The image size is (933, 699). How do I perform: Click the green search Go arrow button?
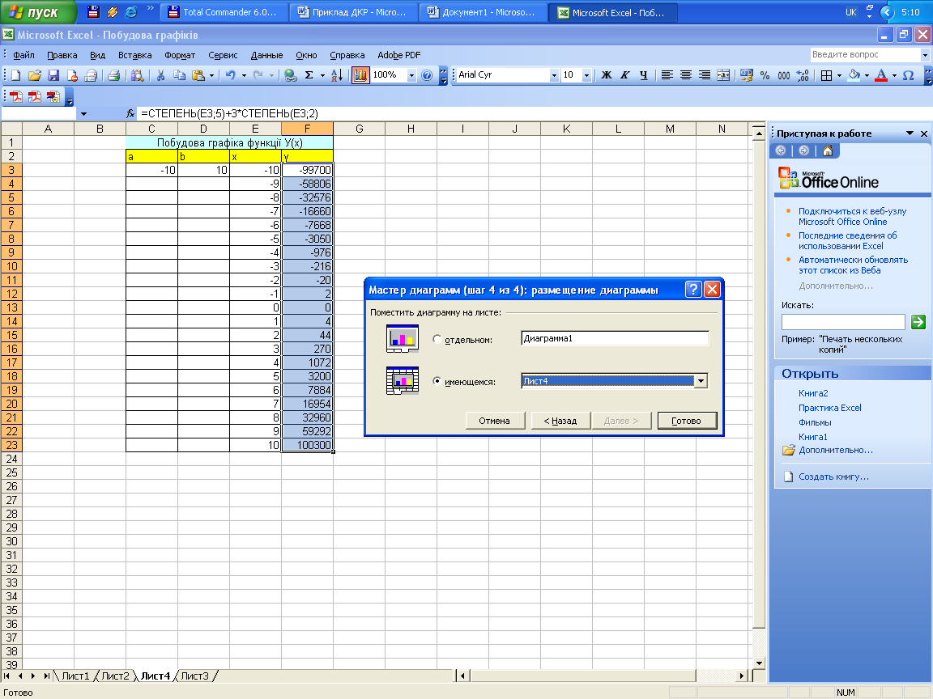[918, 321]
